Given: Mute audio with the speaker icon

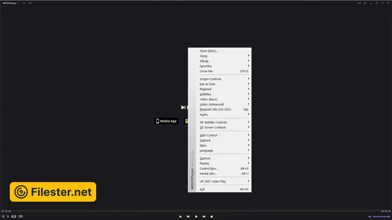Looking at the screenshot, I should tap(370, 216).
